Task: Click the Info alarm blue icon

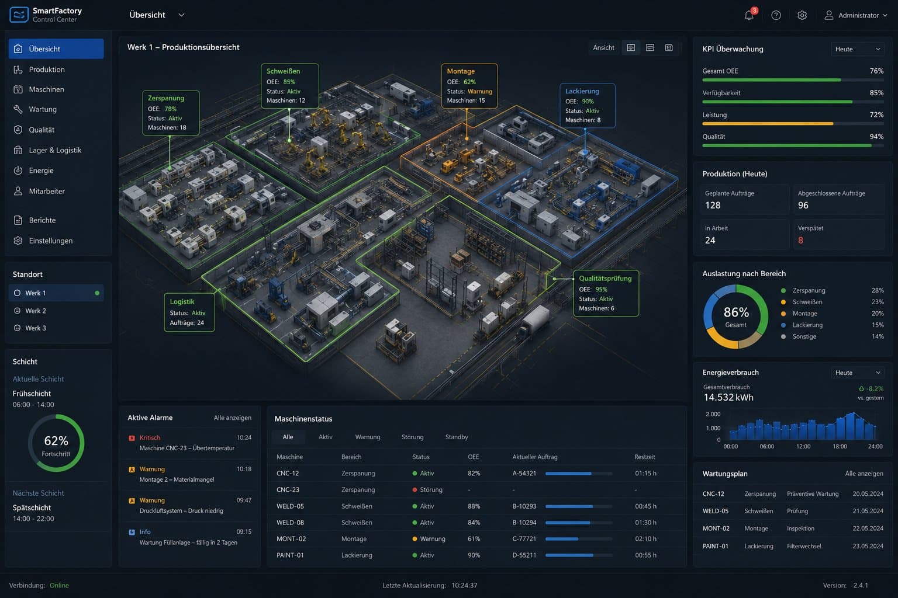Action: 132,532
